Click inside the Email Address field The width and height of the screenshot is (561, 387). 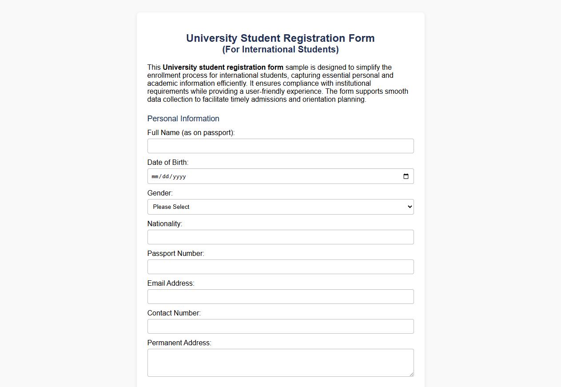point(280,296)
